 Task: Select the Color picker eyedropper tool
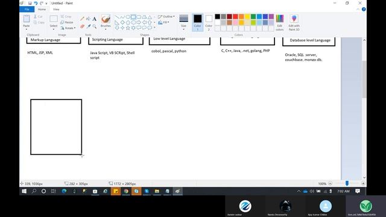[x=89, y=27]
